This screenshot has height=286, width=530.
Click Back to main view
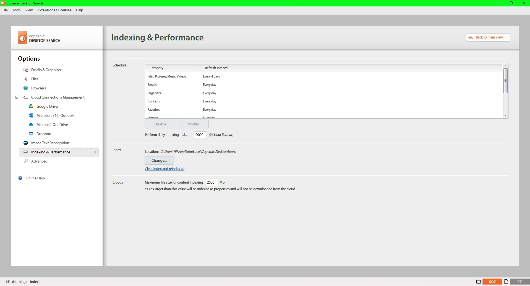coord(487,37)
